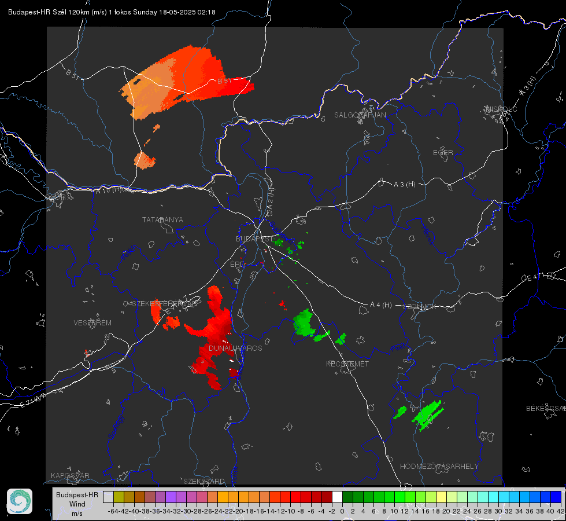Click the BUDAPEST city label
This screenshot has height=521, width=566.
(254, 239)
